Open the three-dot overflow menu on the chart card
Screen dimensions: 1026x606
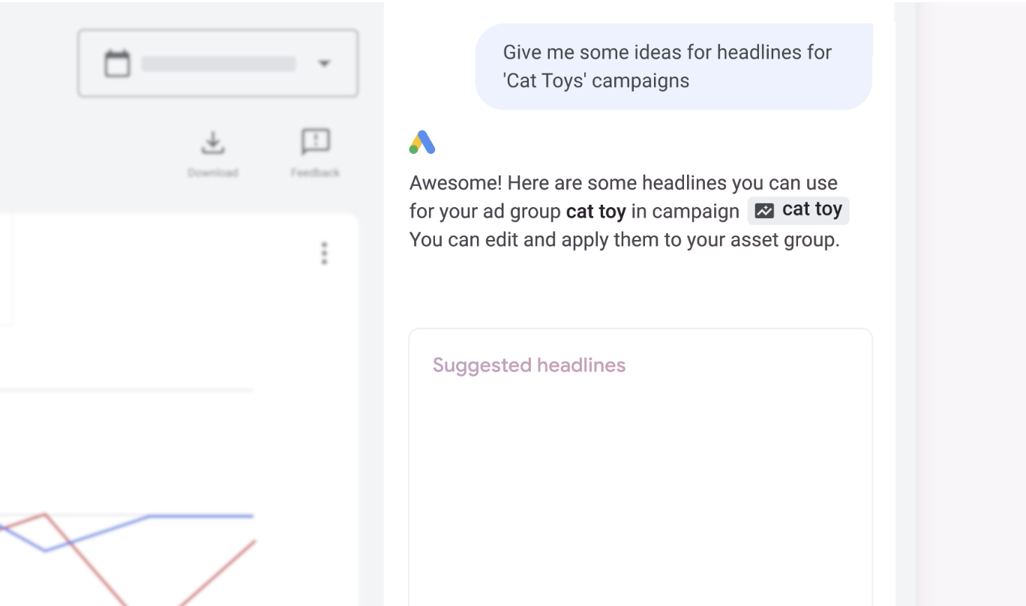click(324, 254)
